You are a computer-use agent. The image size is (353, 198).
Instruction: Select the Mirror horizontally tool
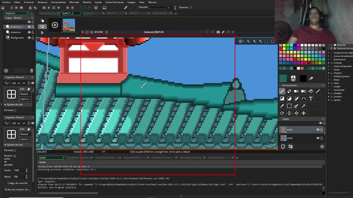(296, 113)
